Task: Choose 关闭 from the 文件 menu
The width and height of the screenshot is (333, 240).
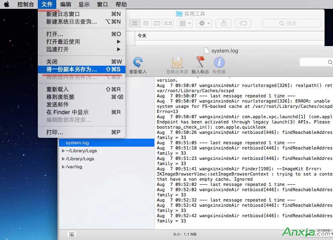Action: [x=82, y=62]
